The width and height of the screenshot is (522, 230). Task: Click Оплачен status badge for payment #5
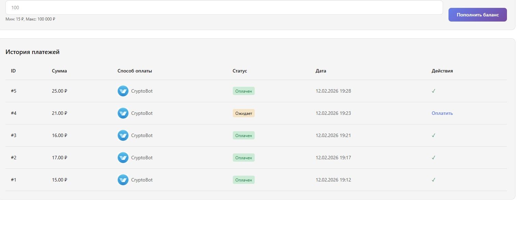click(x=243, y=91)
